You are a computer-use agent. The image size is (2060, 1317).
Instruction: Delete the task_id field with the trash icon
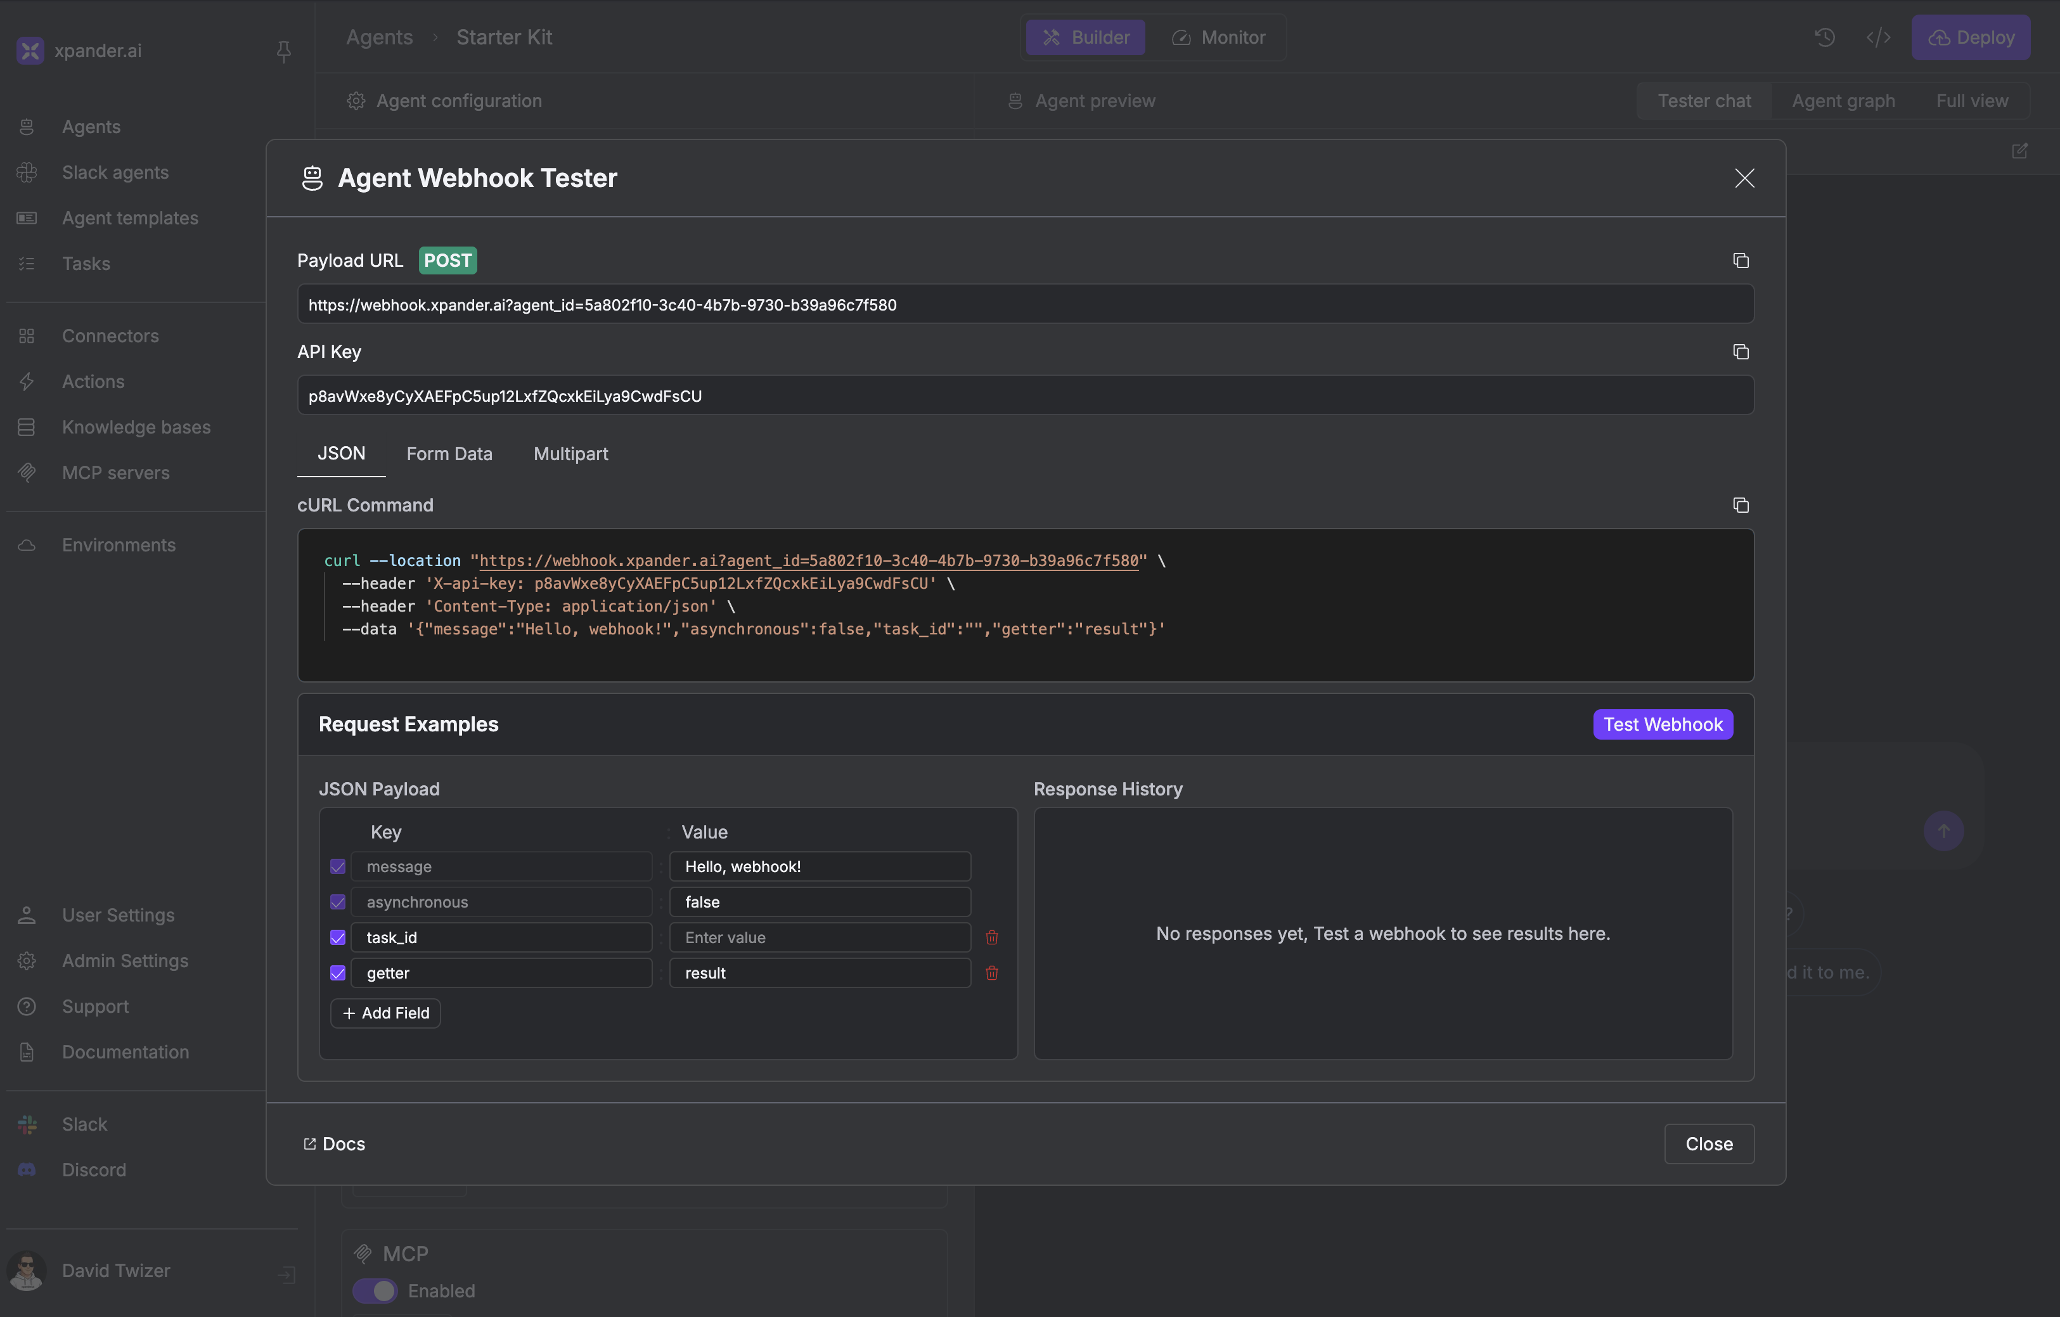tap(991, 937)
